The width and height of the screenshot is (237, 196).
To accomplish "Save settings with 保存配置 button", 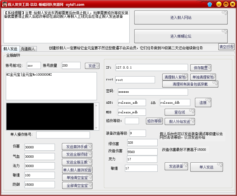I will click(201, 68).
